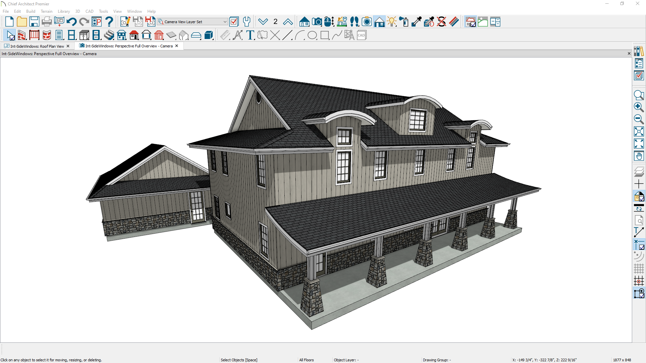Open the Library menu
The image size is (646, 363).
click(x=64, y=11)
